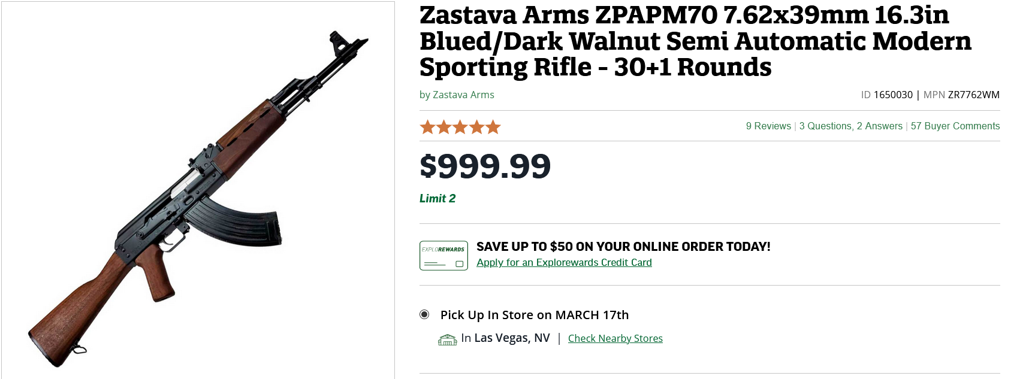Click the fifth star in the rating
1035x379 pixels.
(x=493, y=127)
